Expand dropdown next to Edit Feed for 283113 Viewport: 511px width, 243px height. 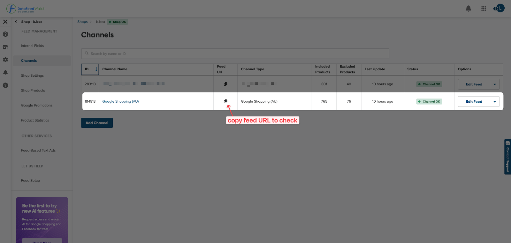click(x=495, y=84)
